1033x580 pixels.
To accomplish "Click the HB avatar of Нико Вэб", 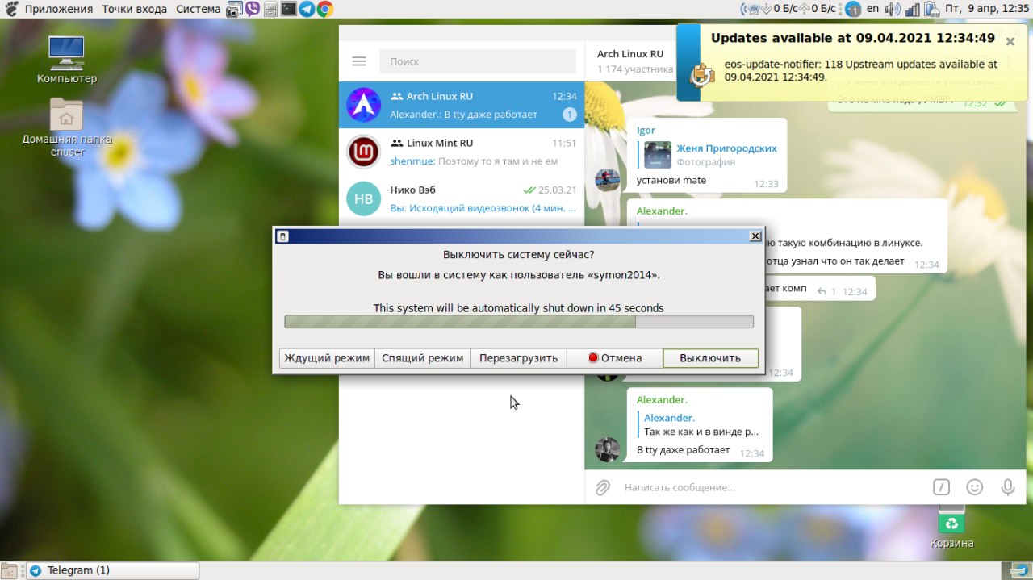I will pos(363,198).
